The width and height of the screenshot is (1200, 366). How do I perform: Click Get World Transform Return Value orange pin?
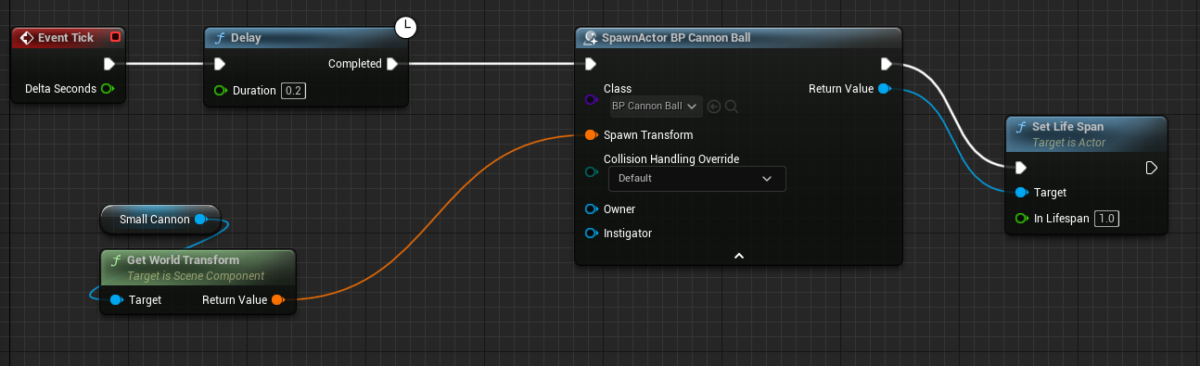pyautogui.click(x=277, y=300)
